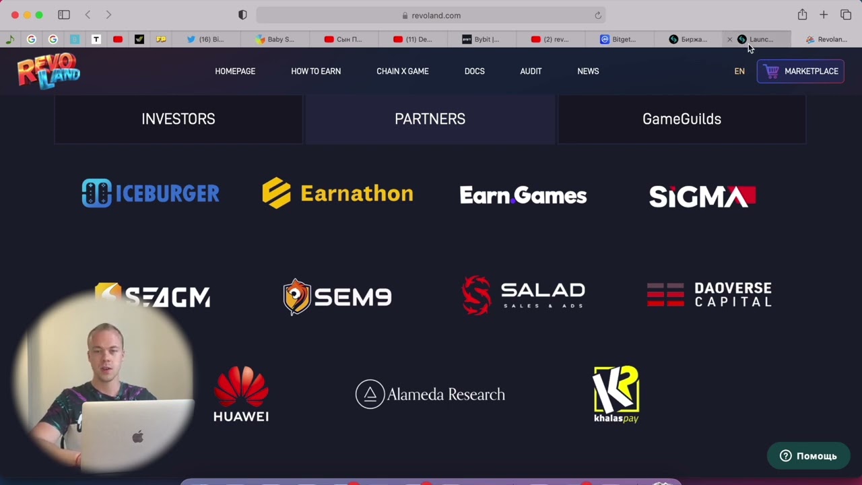Switch to the 'Bybit |...' tab

click(x=482, y=39)
